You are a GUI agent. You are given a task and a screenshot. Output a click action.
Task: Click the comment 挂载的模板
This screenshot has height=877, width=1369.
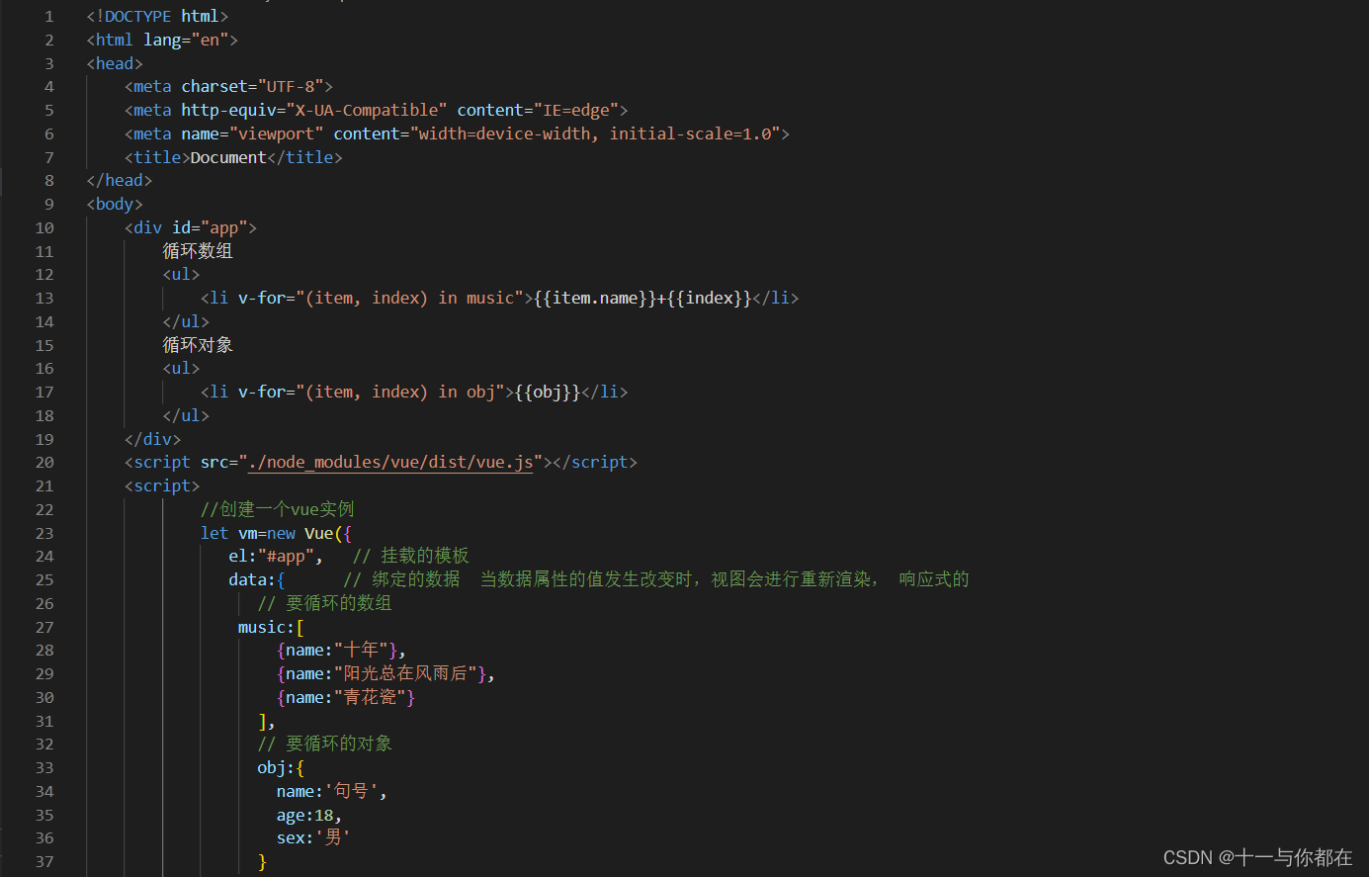click(x=411, y=556)
